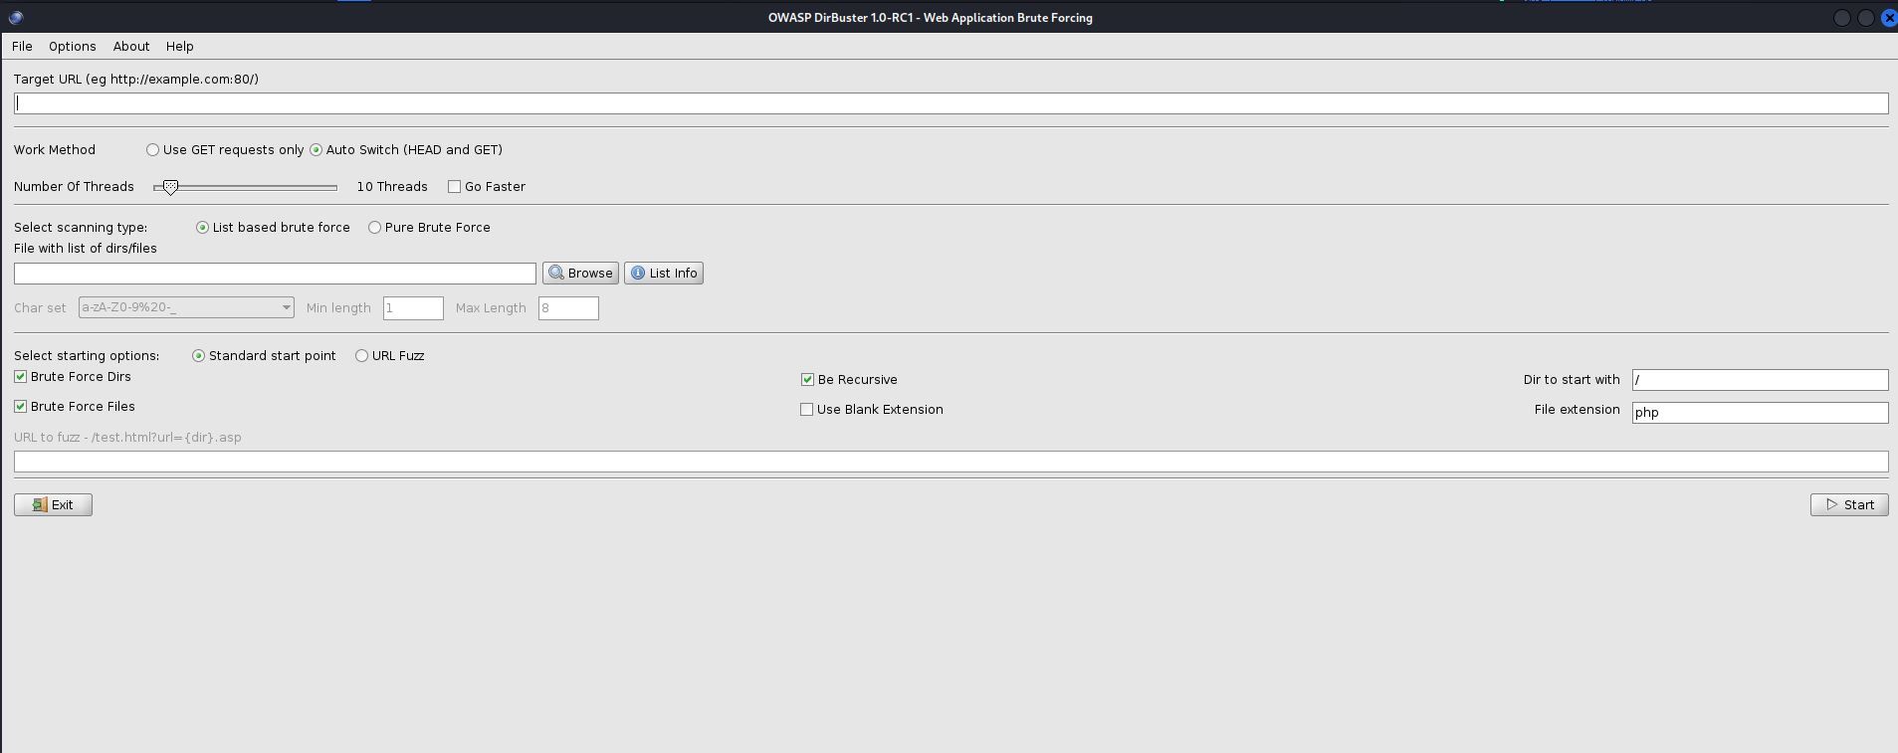1898x753 pixels.
Task: Click the URL to fuzz input field
Action: click(x=950, y=462)
